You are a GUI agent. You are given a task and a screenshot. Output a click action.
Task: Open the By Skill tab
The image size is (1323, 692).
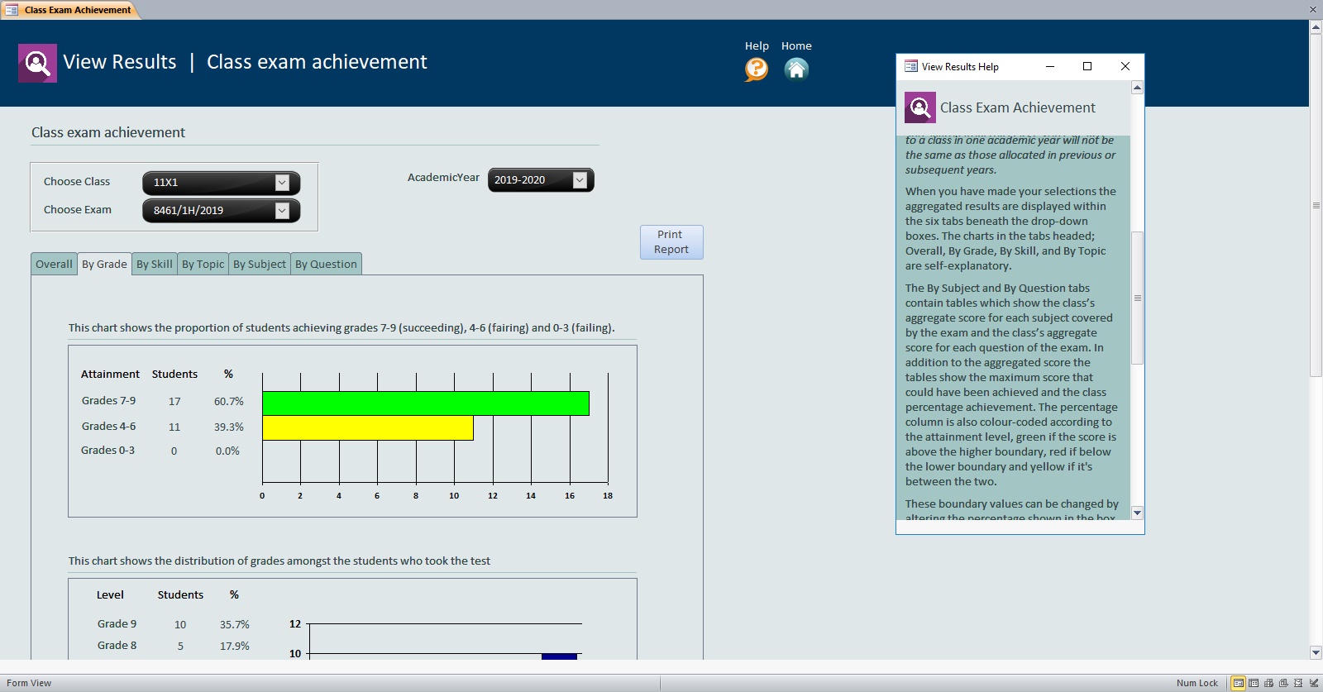tap(155, 264)
